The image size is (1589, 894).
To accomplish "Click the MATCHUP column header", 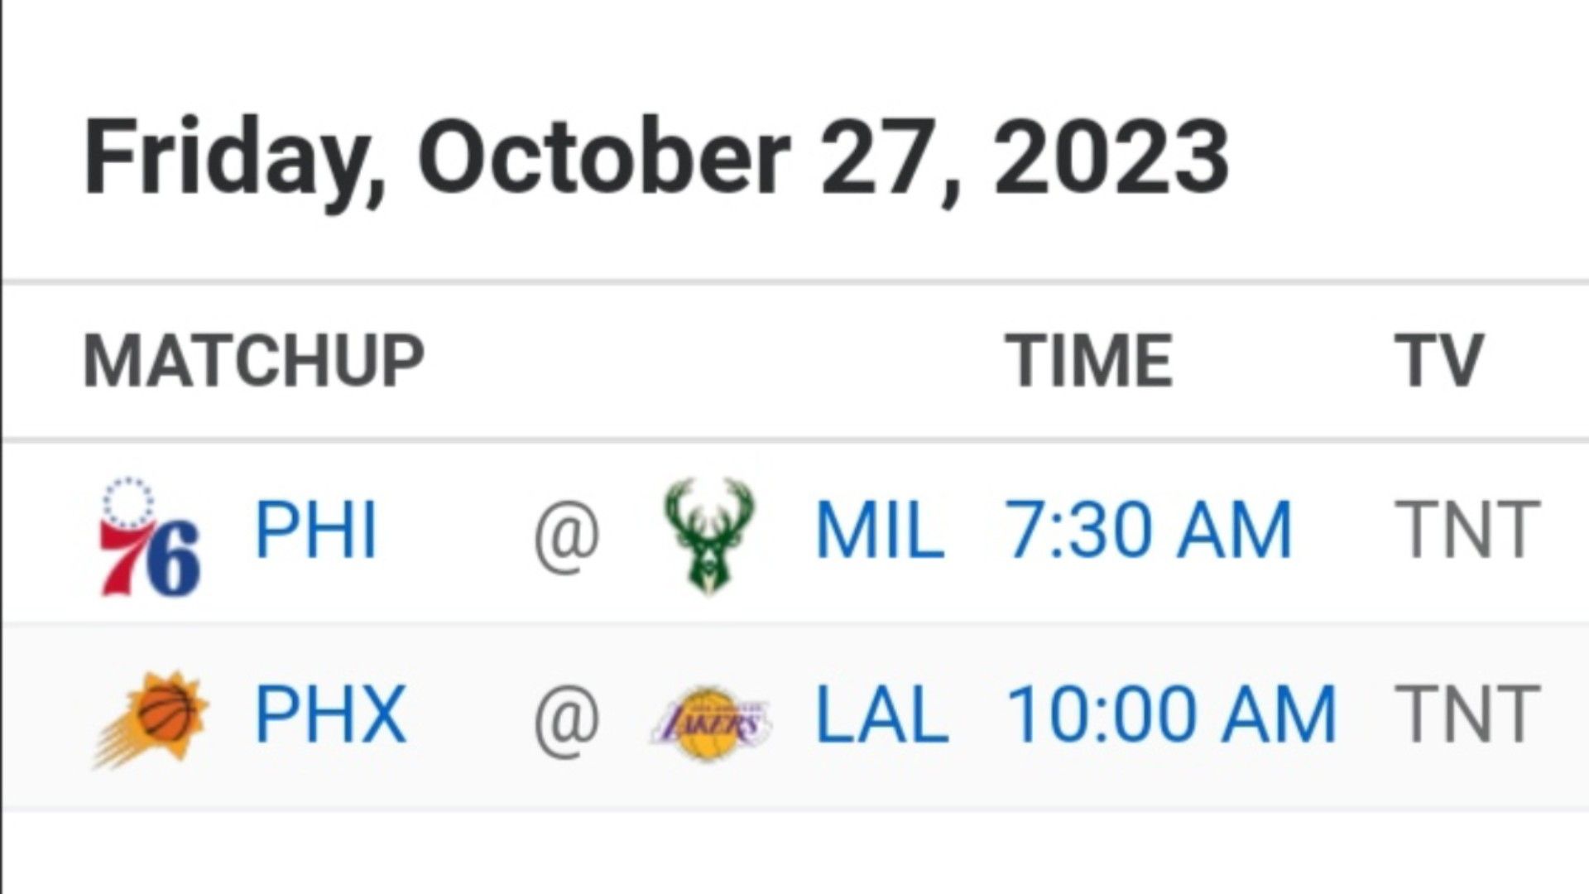I will (253, 361).
